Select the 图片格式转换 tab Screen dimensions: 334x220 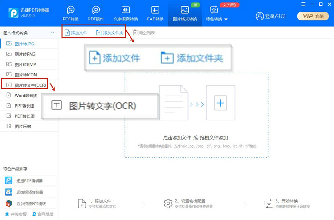point(185,14)
